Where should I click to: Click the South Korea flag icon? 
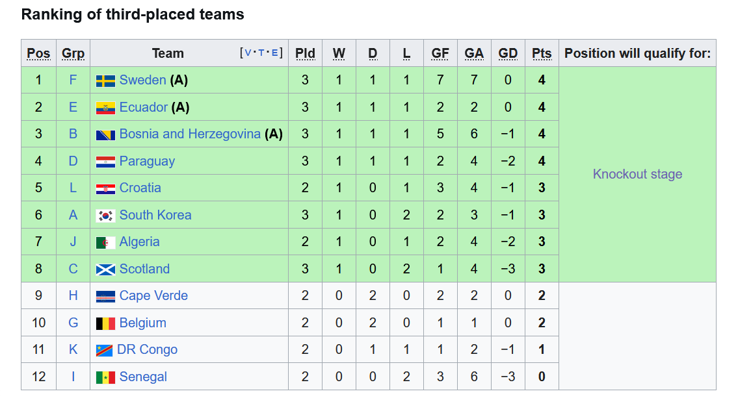pyautogui.click(x=105, y=216)
